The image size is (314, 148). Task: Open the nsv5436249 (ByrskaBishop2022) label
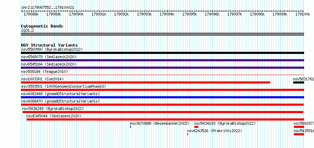coord(53,109)
